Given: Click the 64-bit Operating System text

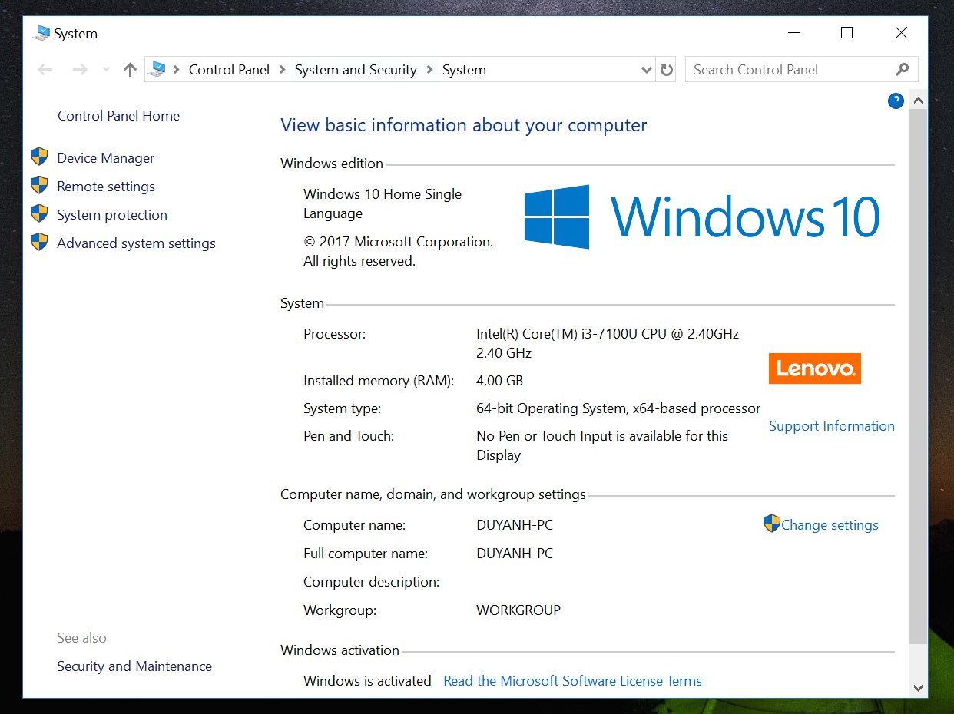Looking at the screenshot, I should pyautogui.click(x=618, y=408).
